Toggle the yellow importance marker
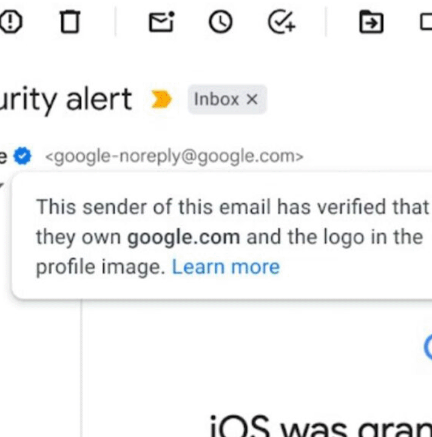The image size is (432, 437). (x=161, y=99)
